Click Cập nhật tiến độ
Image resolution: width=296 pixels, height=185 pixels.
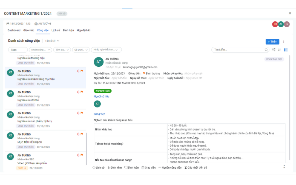(x=196, y=168)
